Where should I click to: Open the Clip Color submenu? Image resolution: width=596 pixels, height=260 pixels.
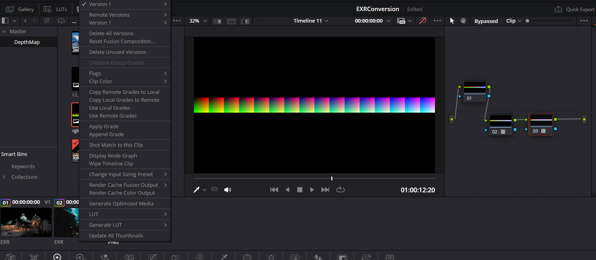pos(125,81)
